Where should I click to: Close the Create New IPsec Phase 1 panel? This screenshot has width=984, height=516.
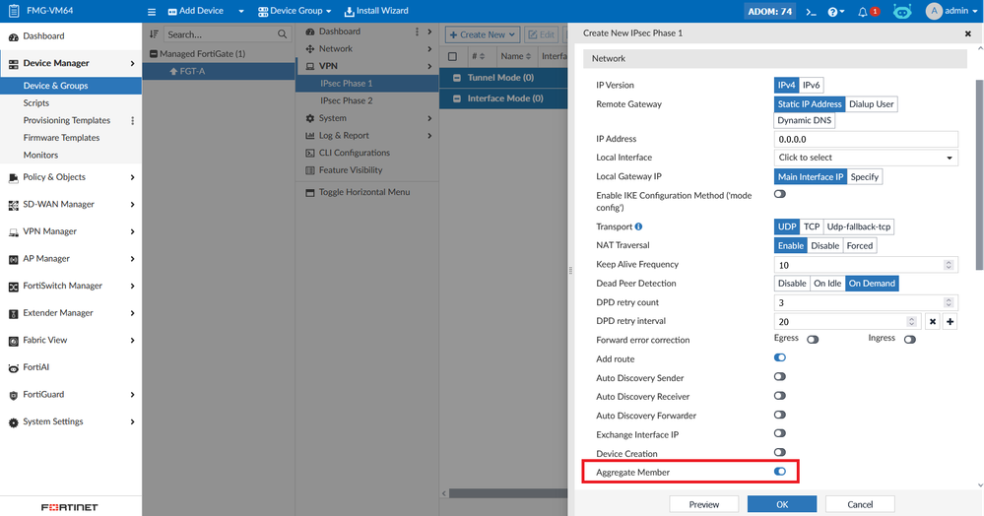(x=967, y=33)
